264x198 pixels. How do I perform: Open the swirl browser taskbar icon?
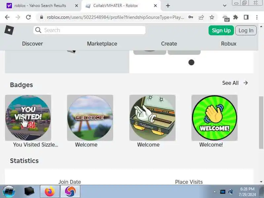70,191
